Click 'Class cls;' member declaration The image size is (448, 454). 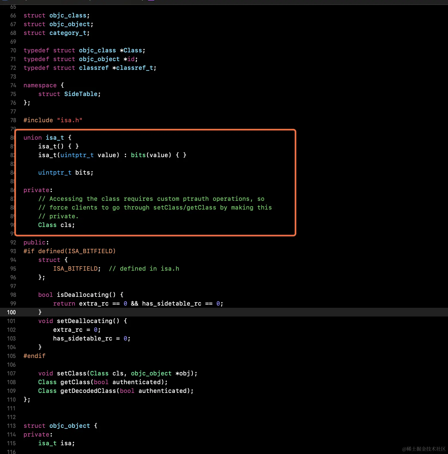56,225
